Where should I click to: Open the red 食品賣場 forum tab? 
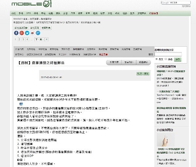(103, 55)
